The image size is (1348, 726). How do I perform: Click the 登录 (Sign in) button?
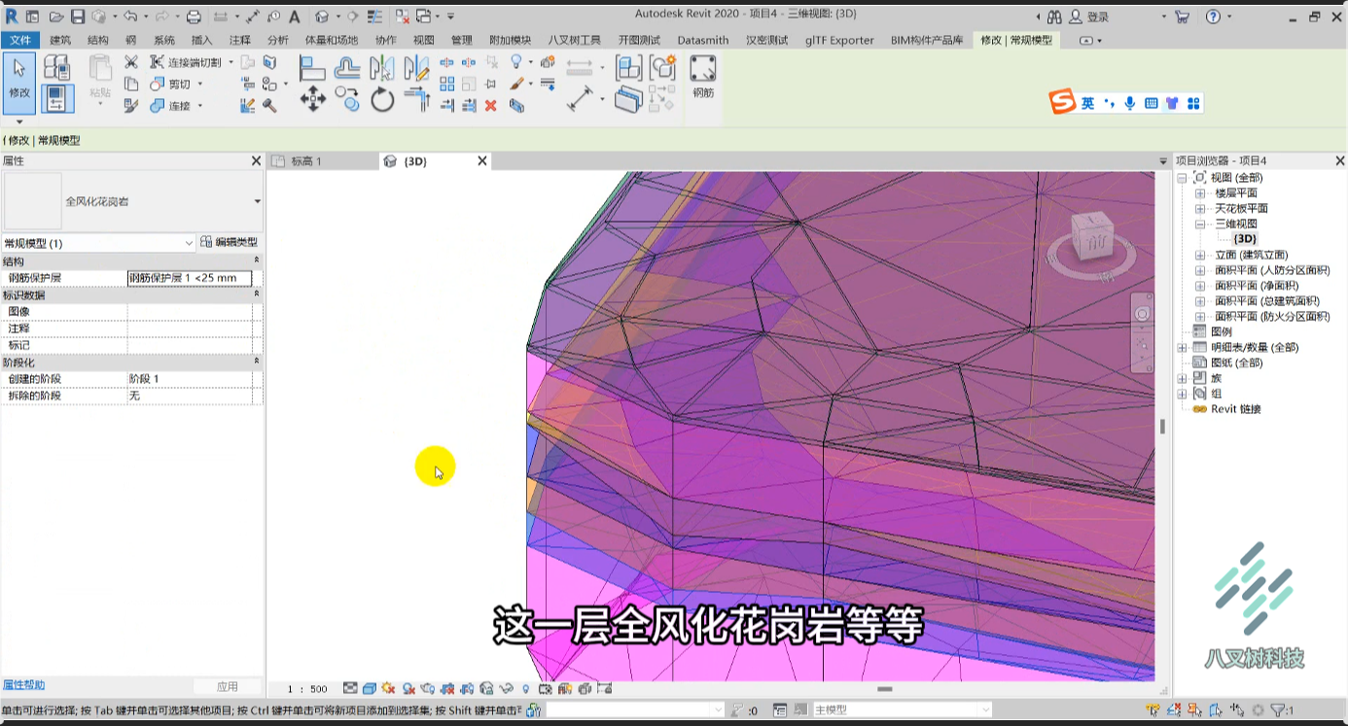click(x=1088, y=17)
